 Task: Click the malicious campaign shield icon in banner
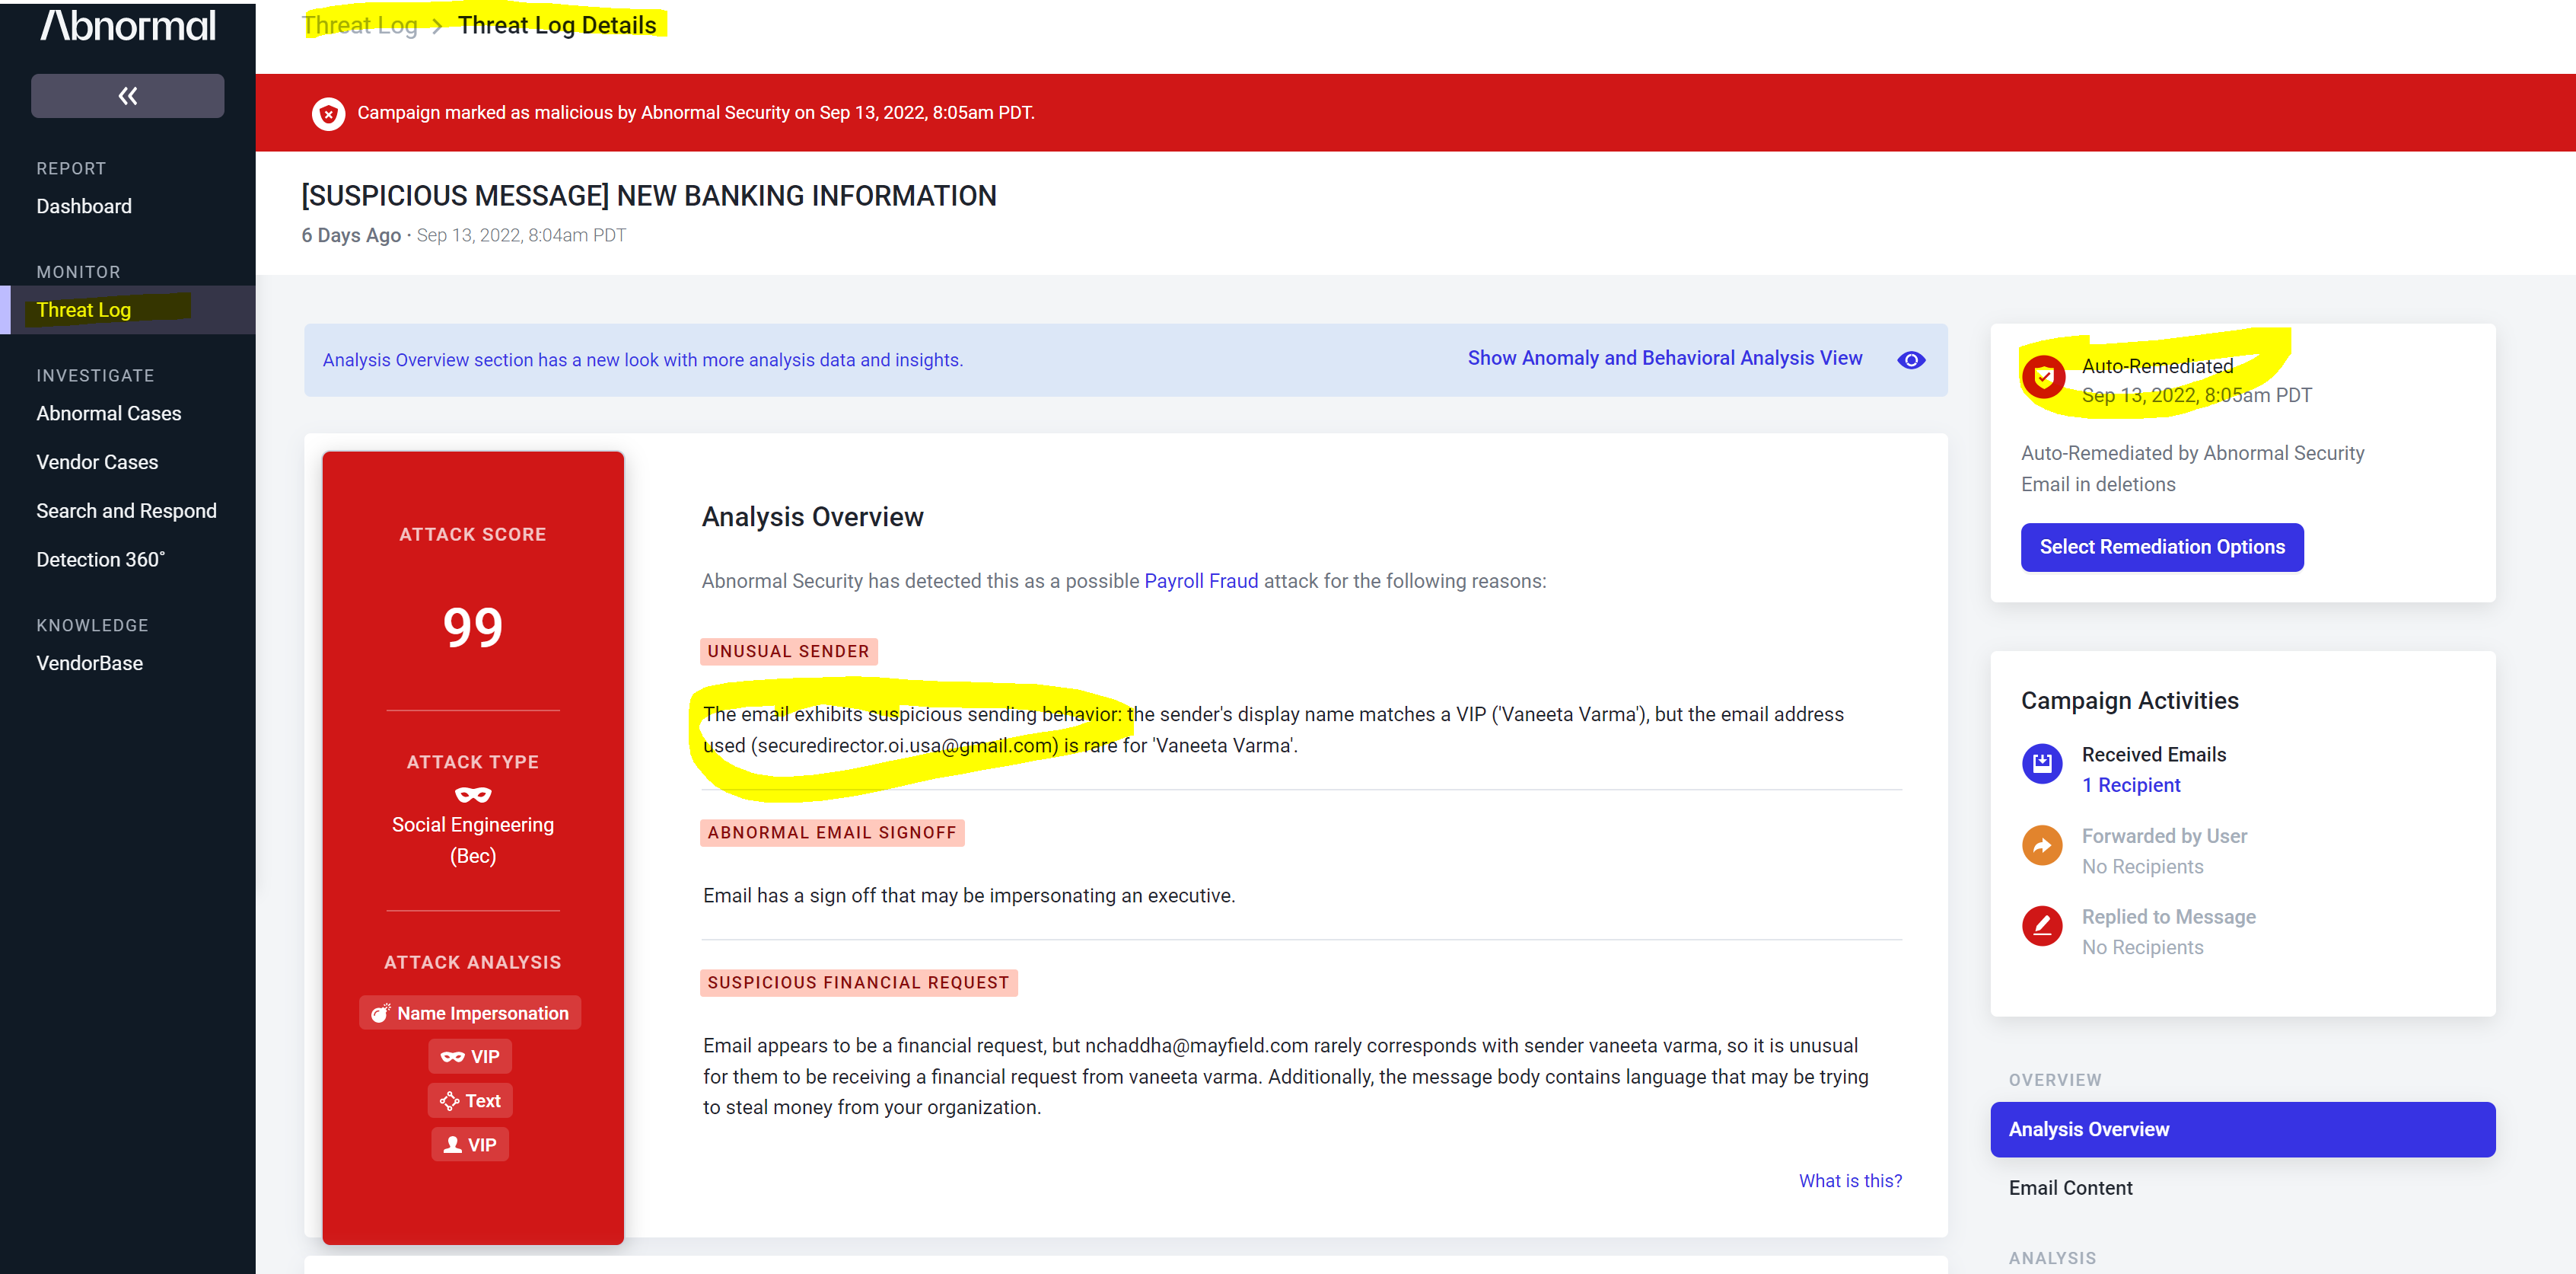click(328, 113)
